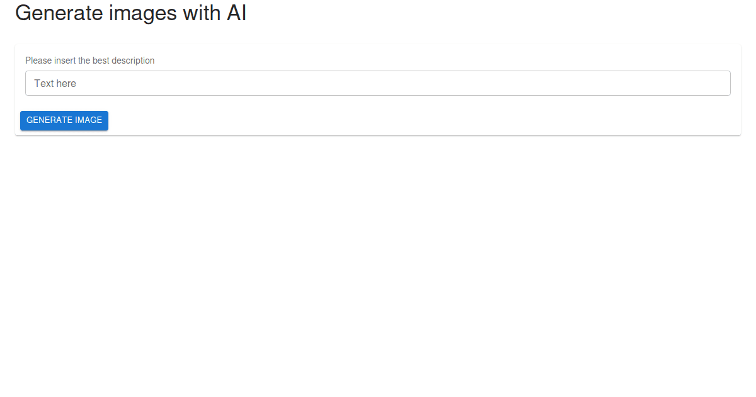The height and width of the screenshot is (397, 756).
Task: Click the "Generate images with AI" heading
Action: 130,13
